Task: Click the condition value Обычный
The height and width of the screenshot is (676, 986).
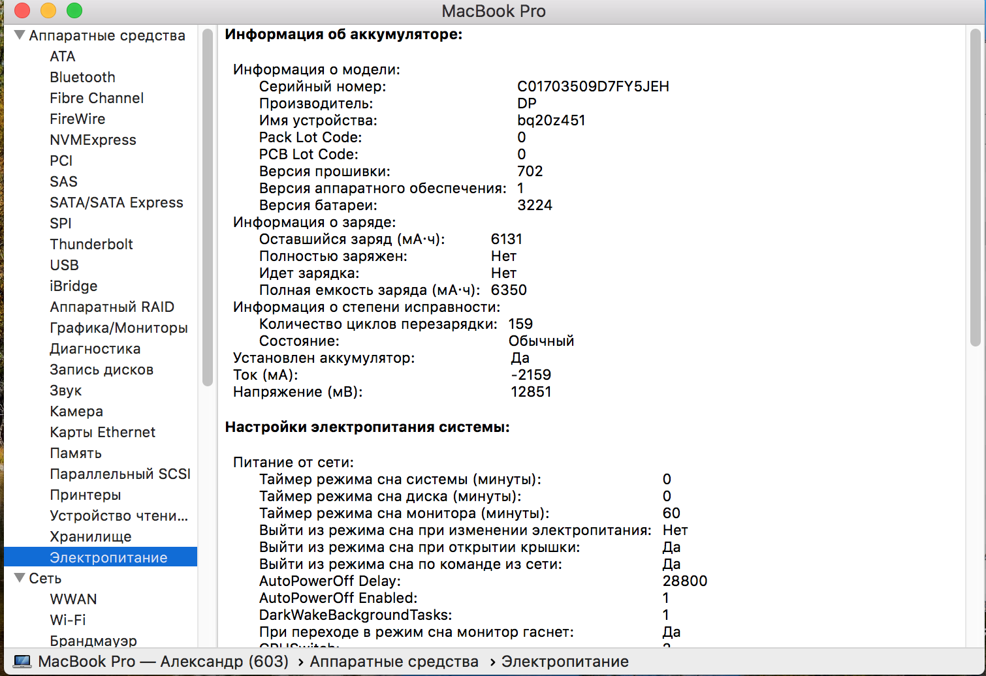Action: [x=541, y=341]
